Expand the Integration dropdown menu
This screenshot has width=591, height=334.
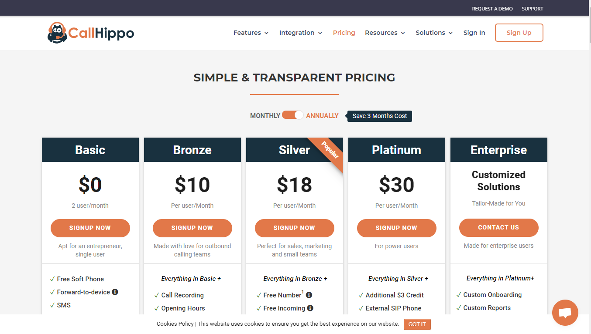[301, 33]
